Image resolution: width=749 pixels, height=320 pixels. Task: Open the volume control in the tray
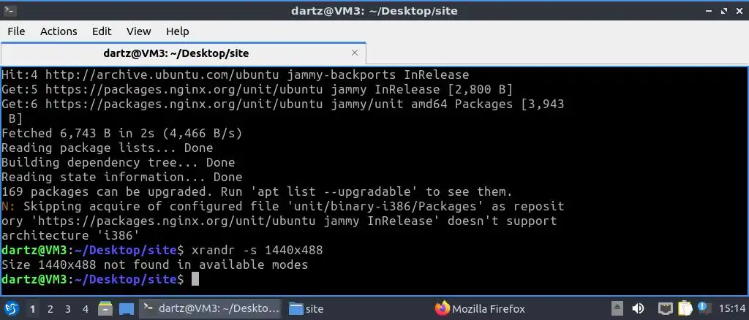638,308
